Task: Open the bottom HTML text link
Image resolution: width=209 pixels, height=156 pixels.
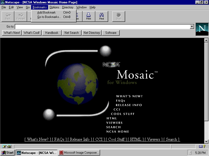Action: (x=136, y=139)
